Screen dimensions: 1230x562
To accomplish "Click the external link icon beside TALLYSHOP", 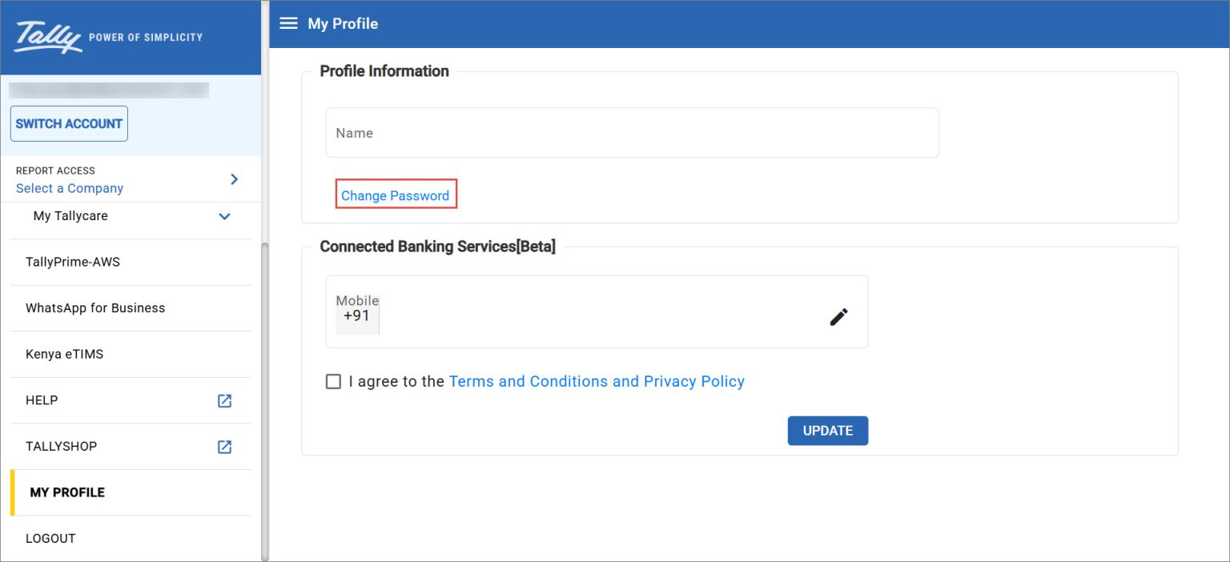I will pos(224,447).
